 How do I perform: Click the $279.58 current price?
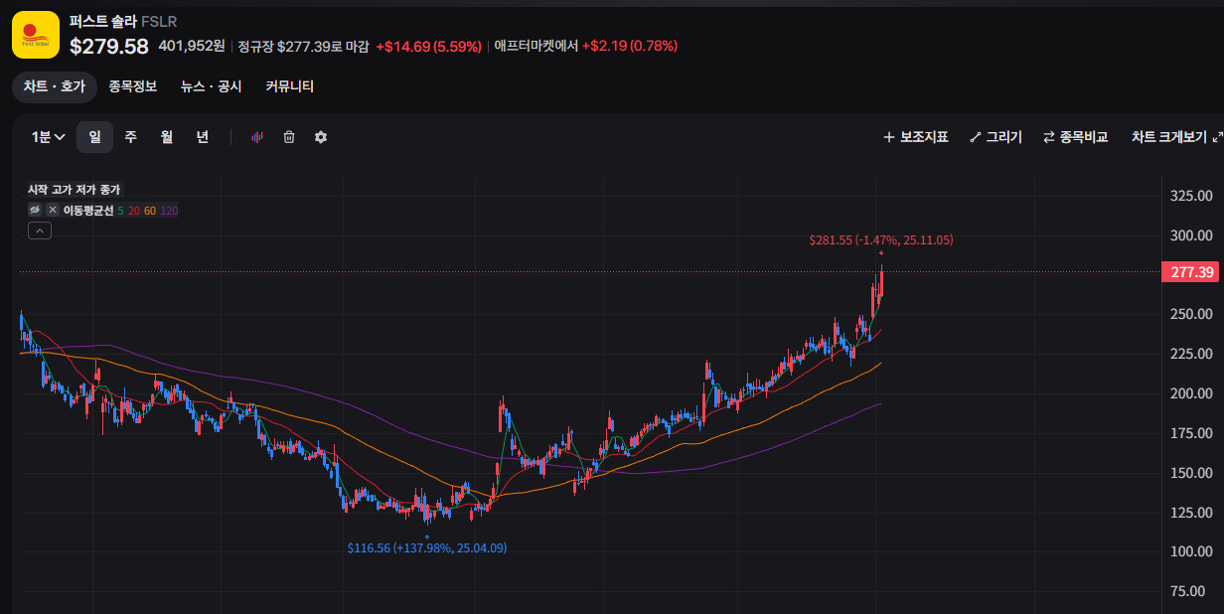[109, 46]
